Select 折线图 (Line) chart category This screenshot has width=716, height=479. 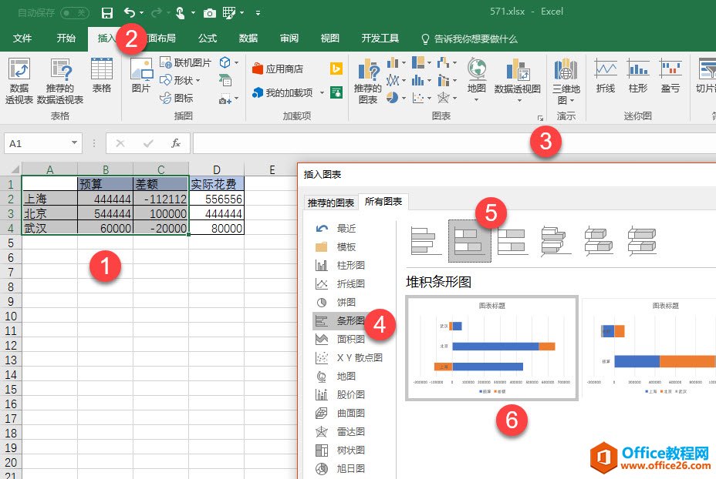(350, 284)
